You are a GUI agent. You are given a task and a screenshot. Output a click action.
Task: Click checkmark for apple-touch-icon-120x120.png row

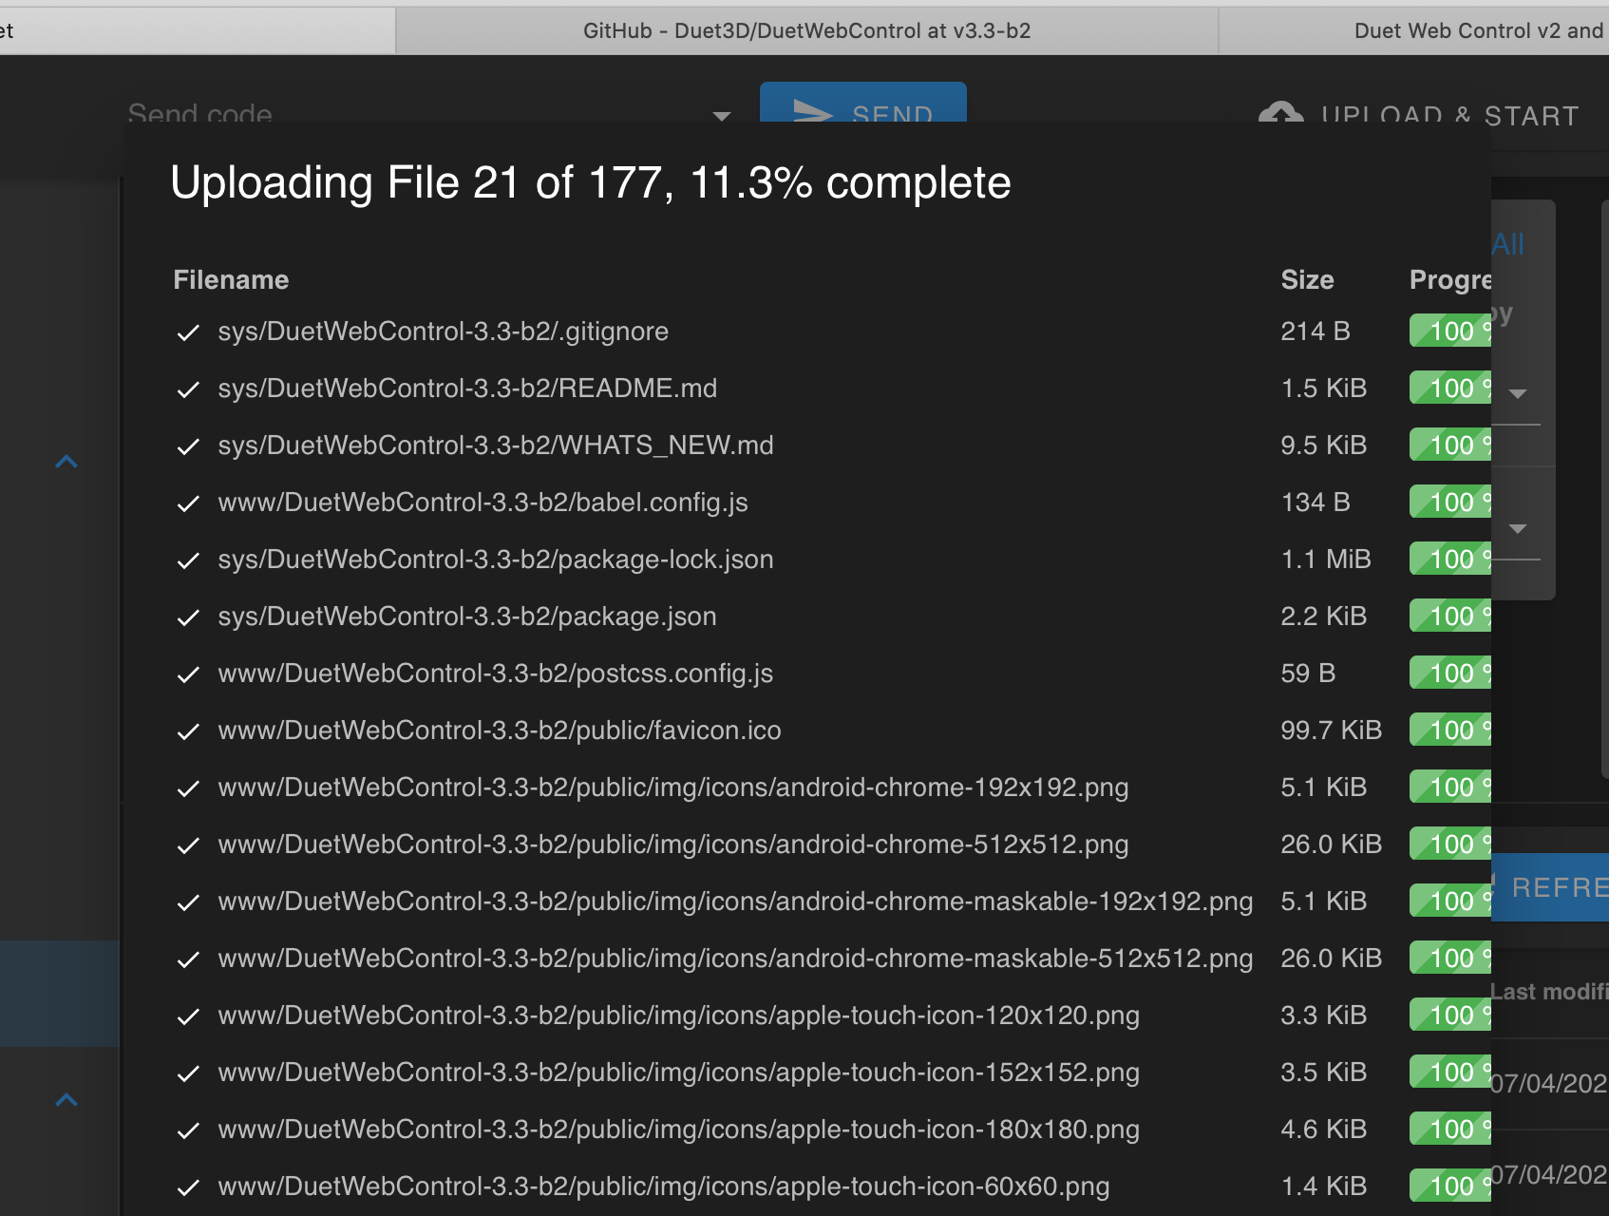188,1016
